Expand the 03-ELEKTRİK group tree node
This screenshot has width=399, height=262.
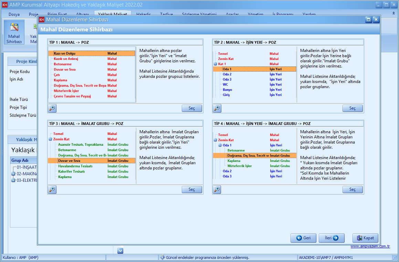pyautogui.click(x=13, y=180)
